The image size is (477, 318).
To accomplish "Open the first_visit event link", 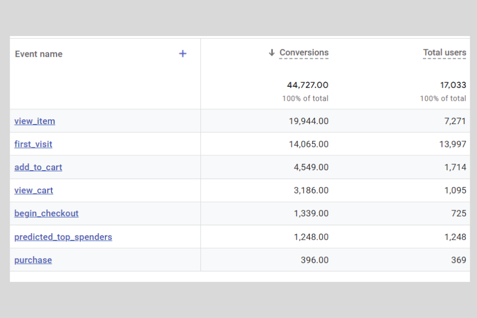I will [33, 144].
